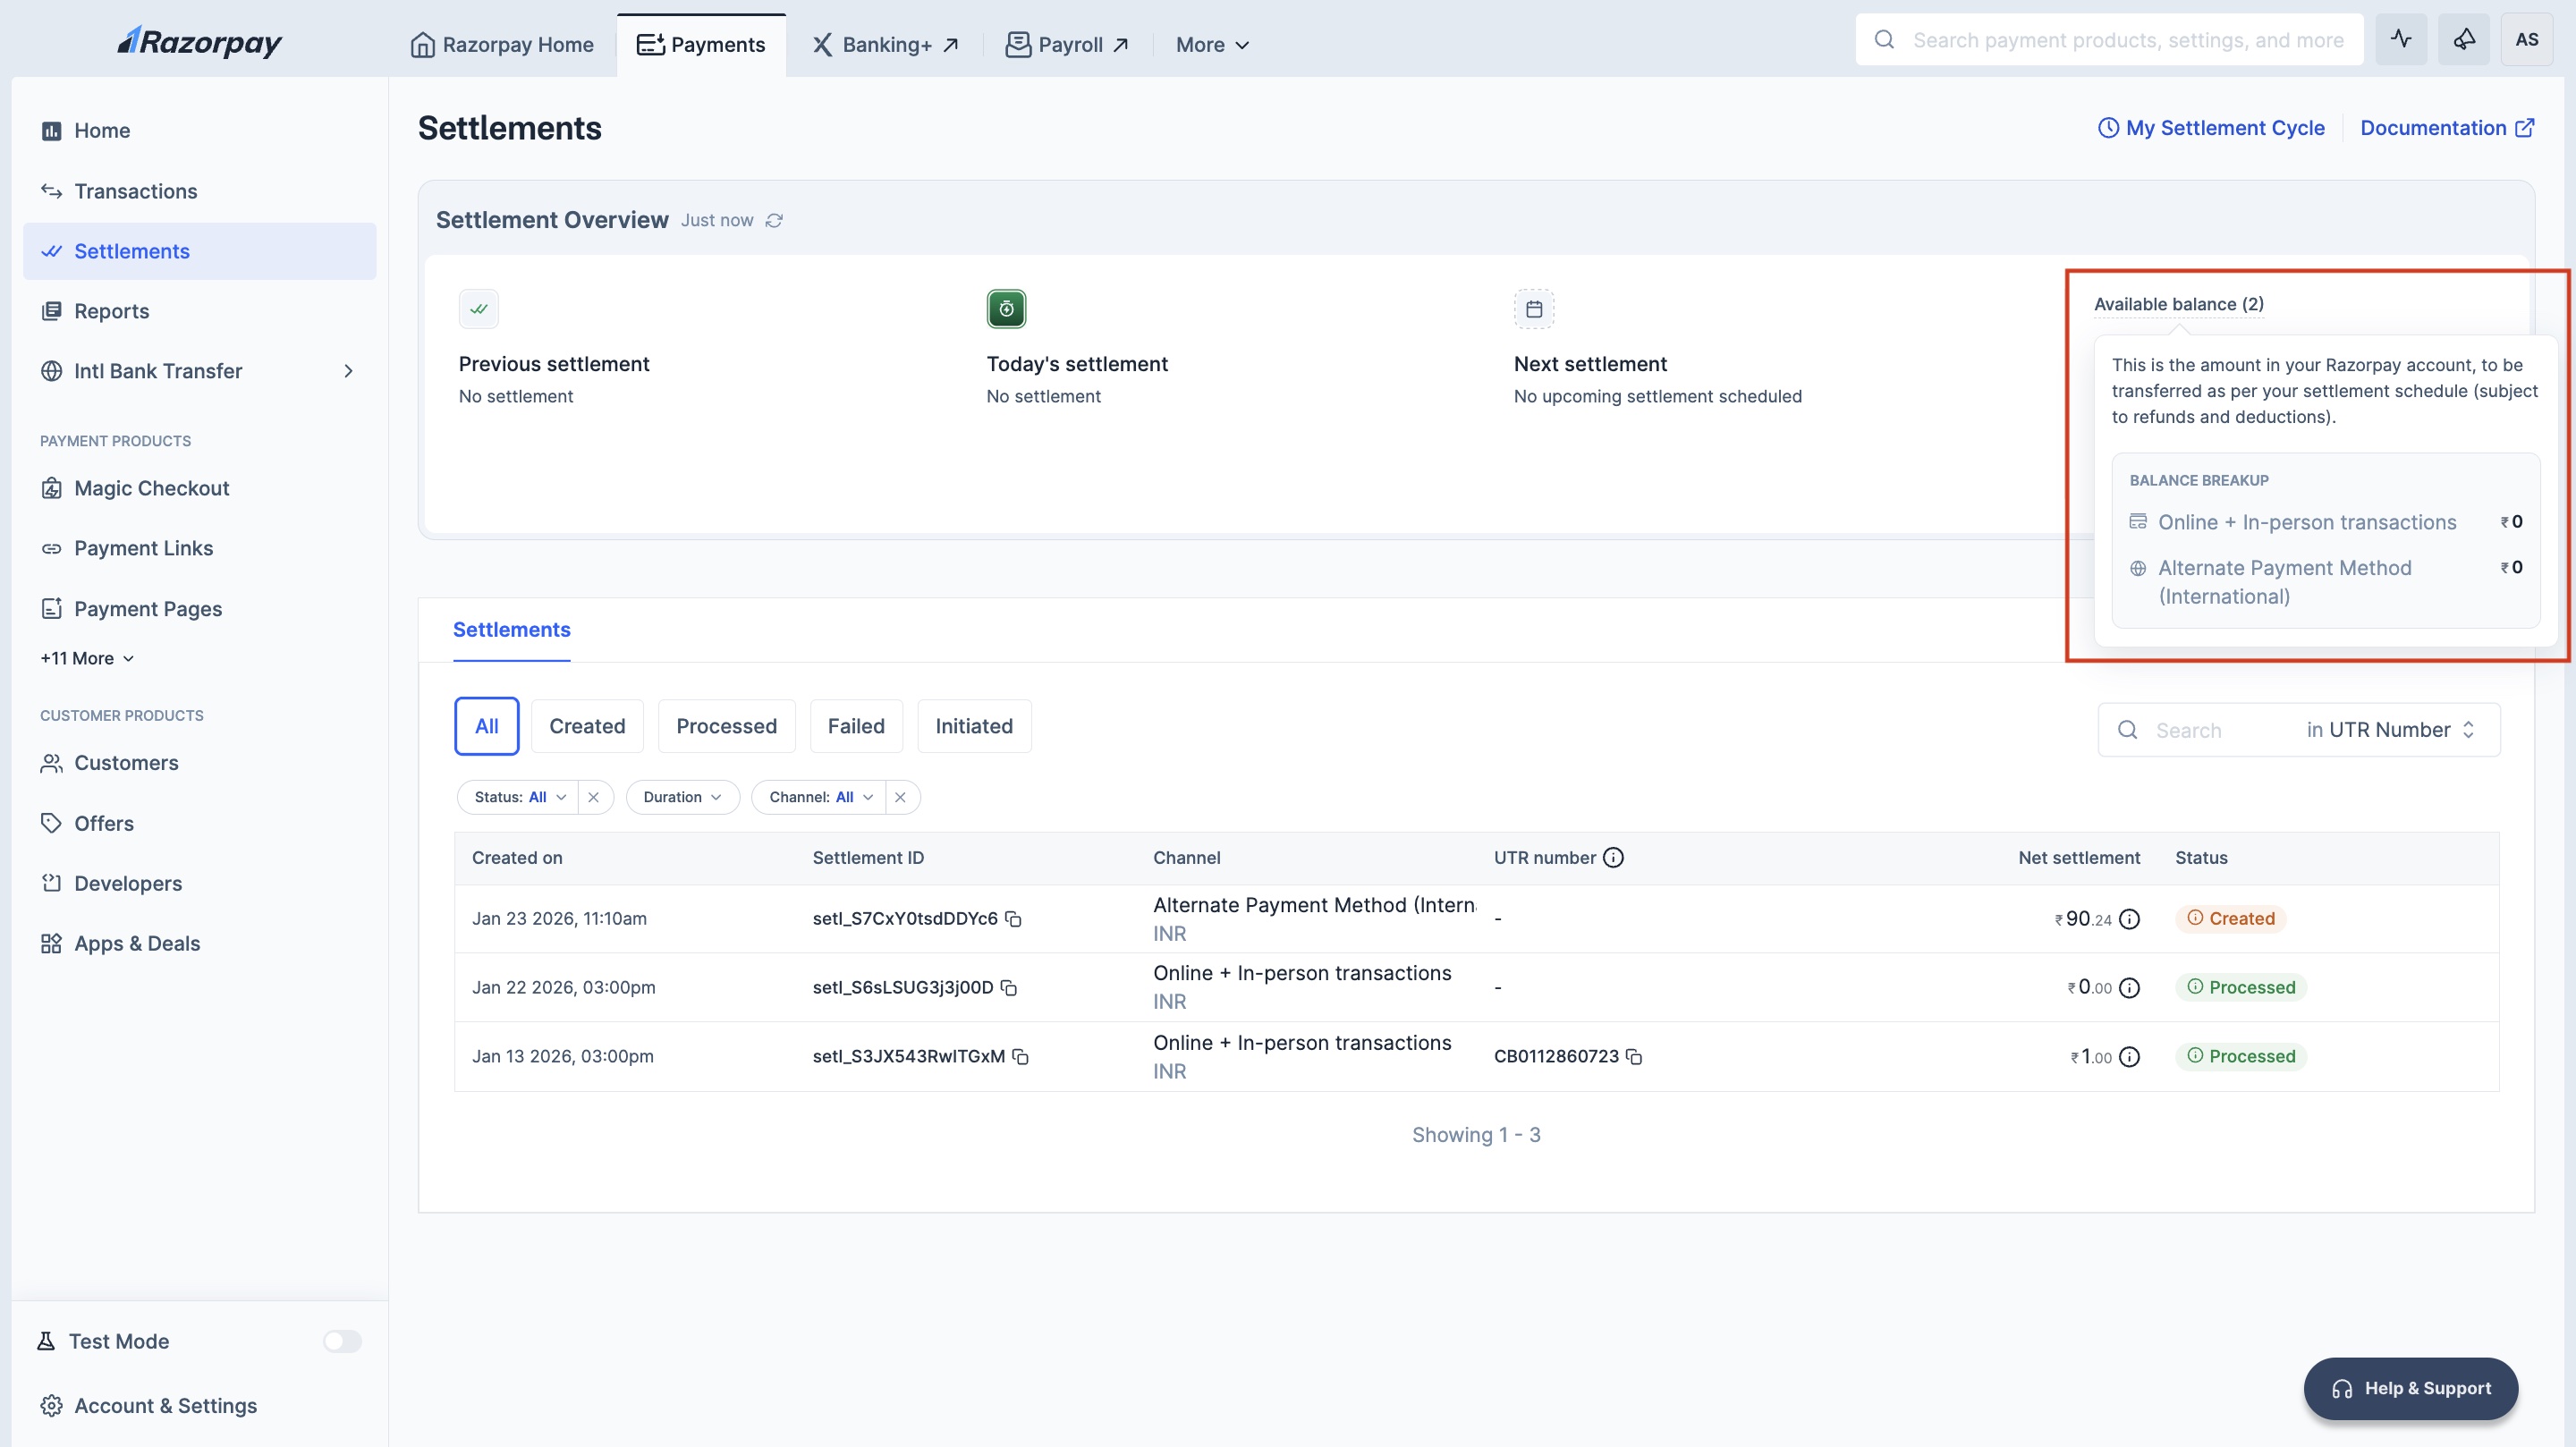
Task: Copy settlement ID setl_S7CxY0tsdDDYc6
Action: pos(1013,918)
